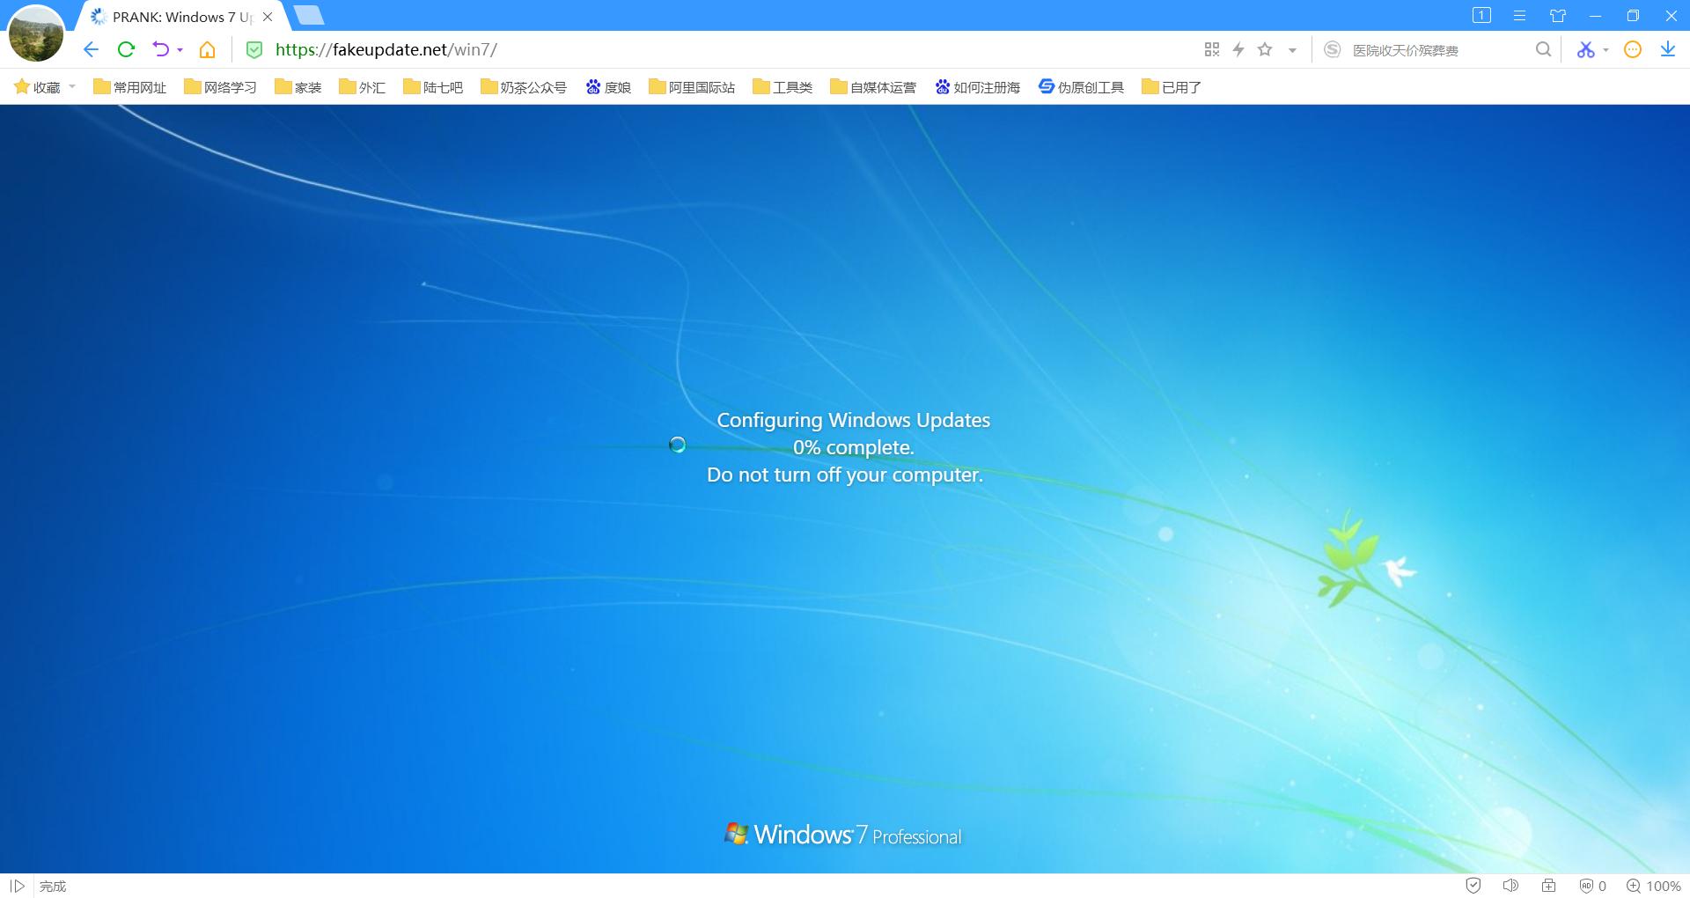The height and width of the screenshot is (898, 1690).
Task: Select the PRANK: Windows 7 tab
Action: (182, 17)
